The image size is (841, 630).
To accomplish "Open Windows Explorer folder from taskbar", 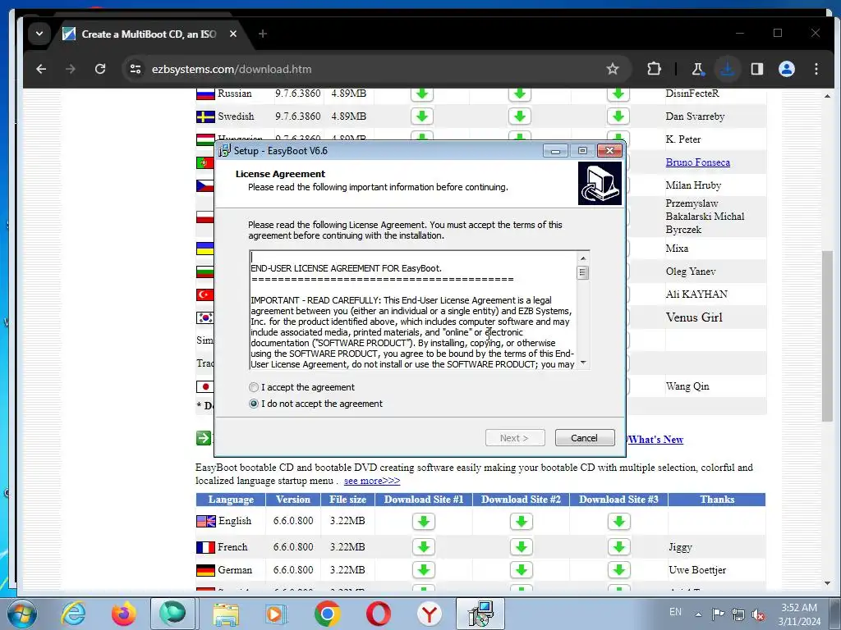I will [226, 614].
